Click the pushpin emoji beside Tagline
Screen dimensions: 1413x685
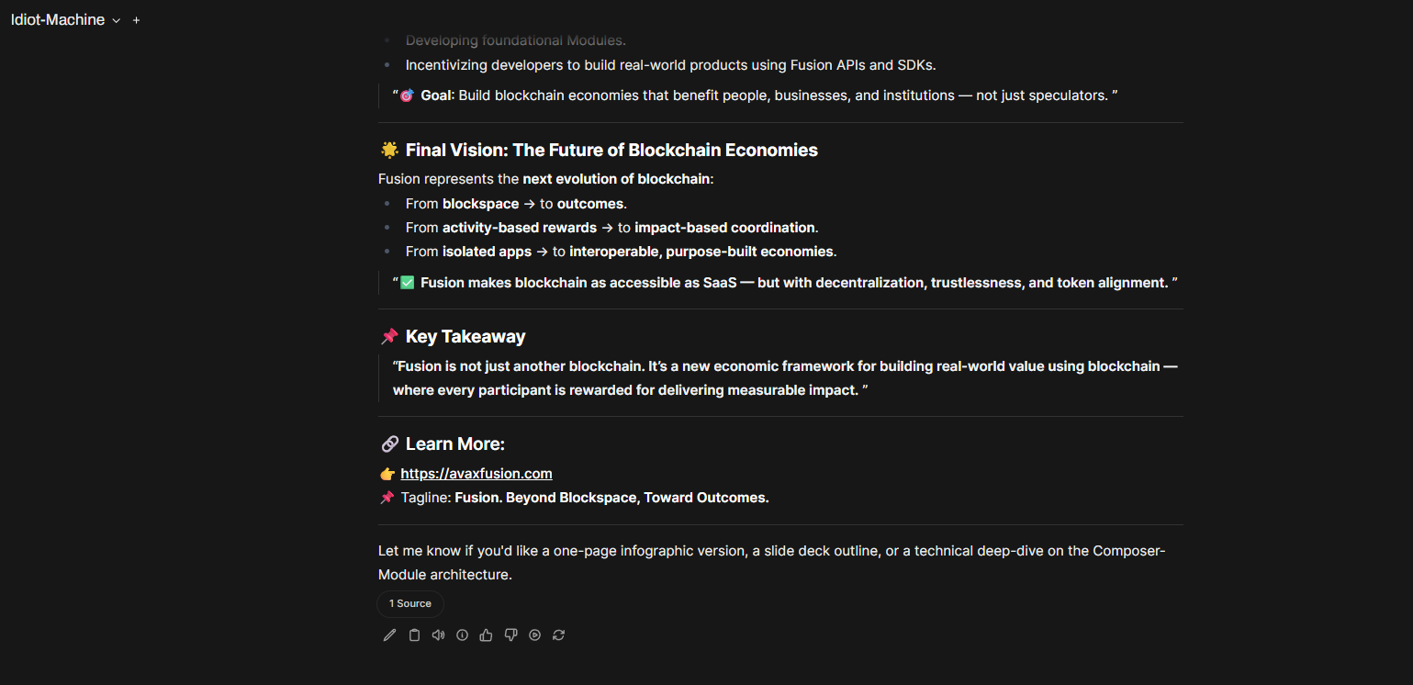click(387, 498)
